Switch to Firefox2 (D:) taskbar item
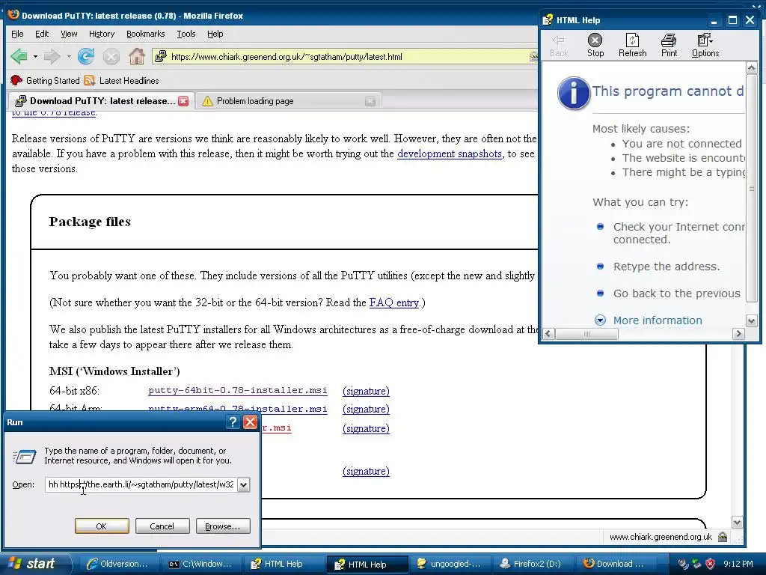 [x=531, y=564]
